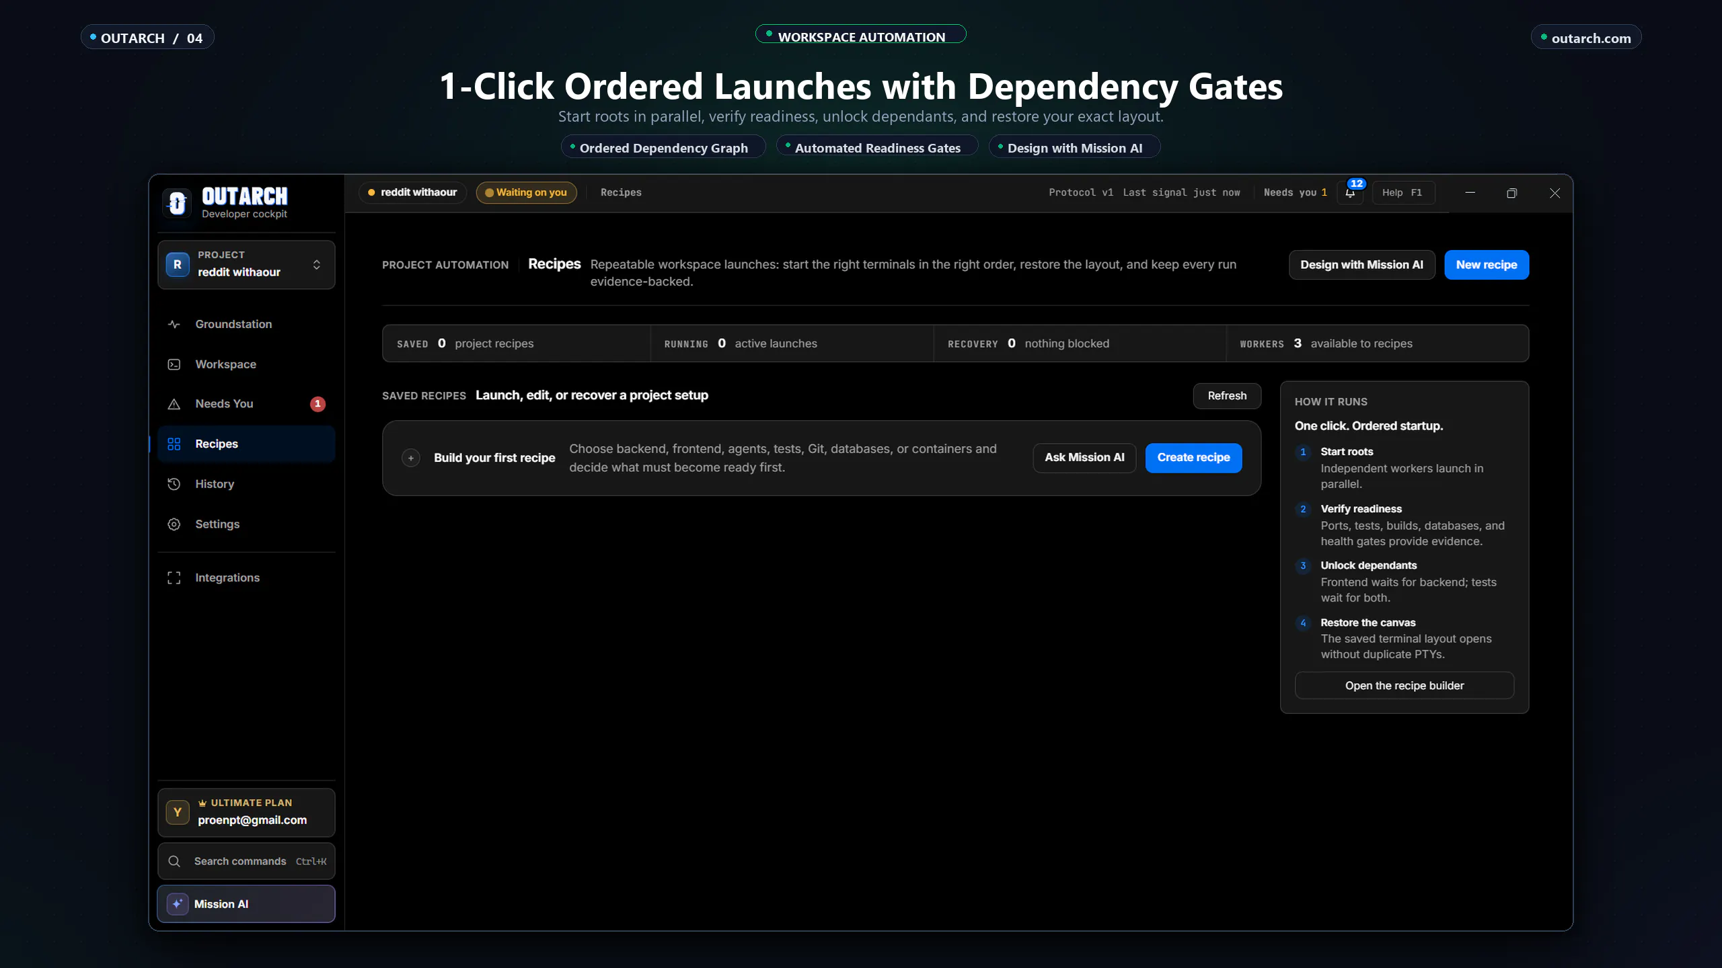Click the Workspace terminal icon

click(174, 364)
